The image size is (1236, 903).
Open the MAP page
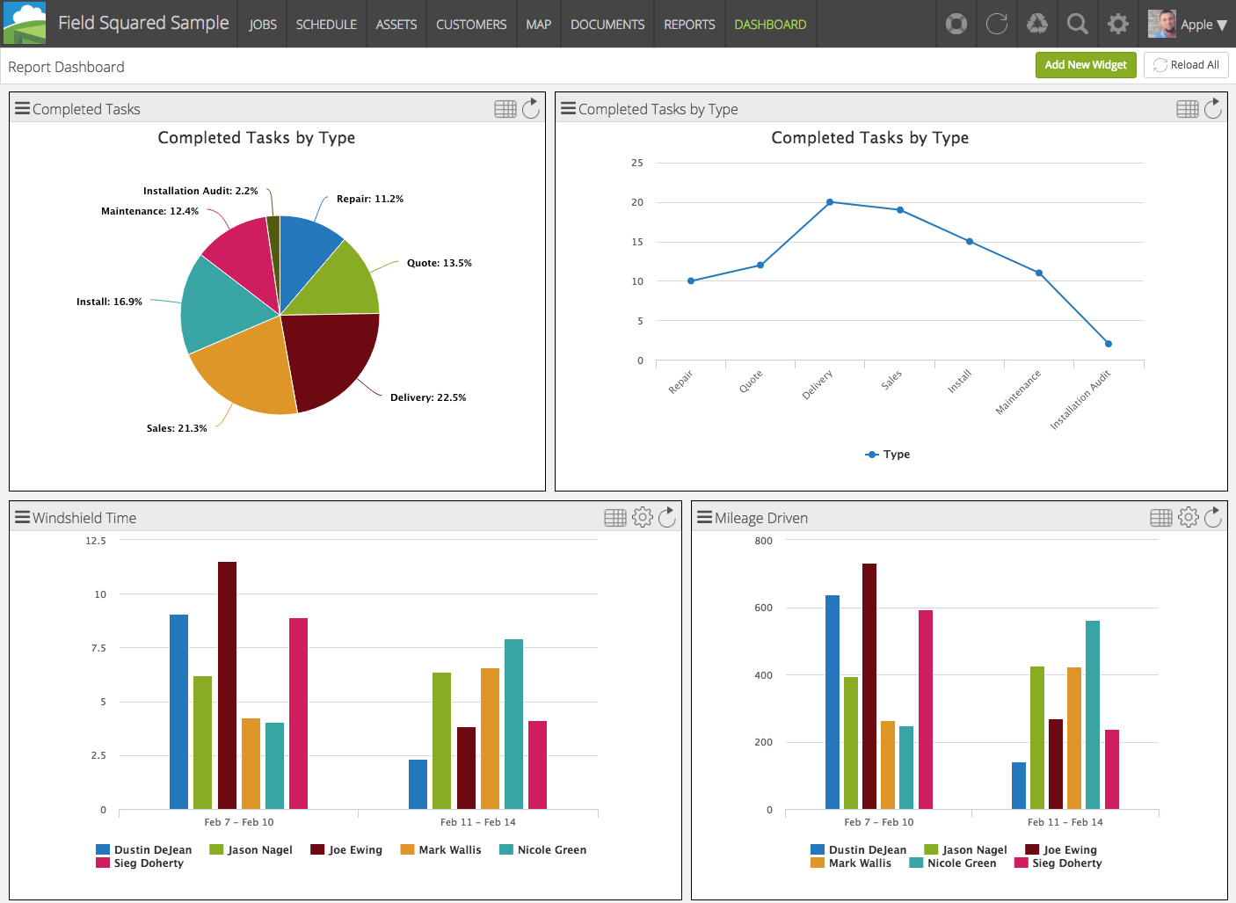point(539,25)
